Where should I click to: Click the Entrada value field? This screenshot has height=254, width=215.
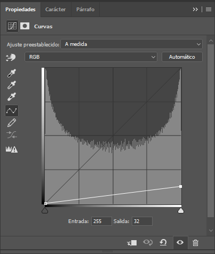[x=101, y=221]
